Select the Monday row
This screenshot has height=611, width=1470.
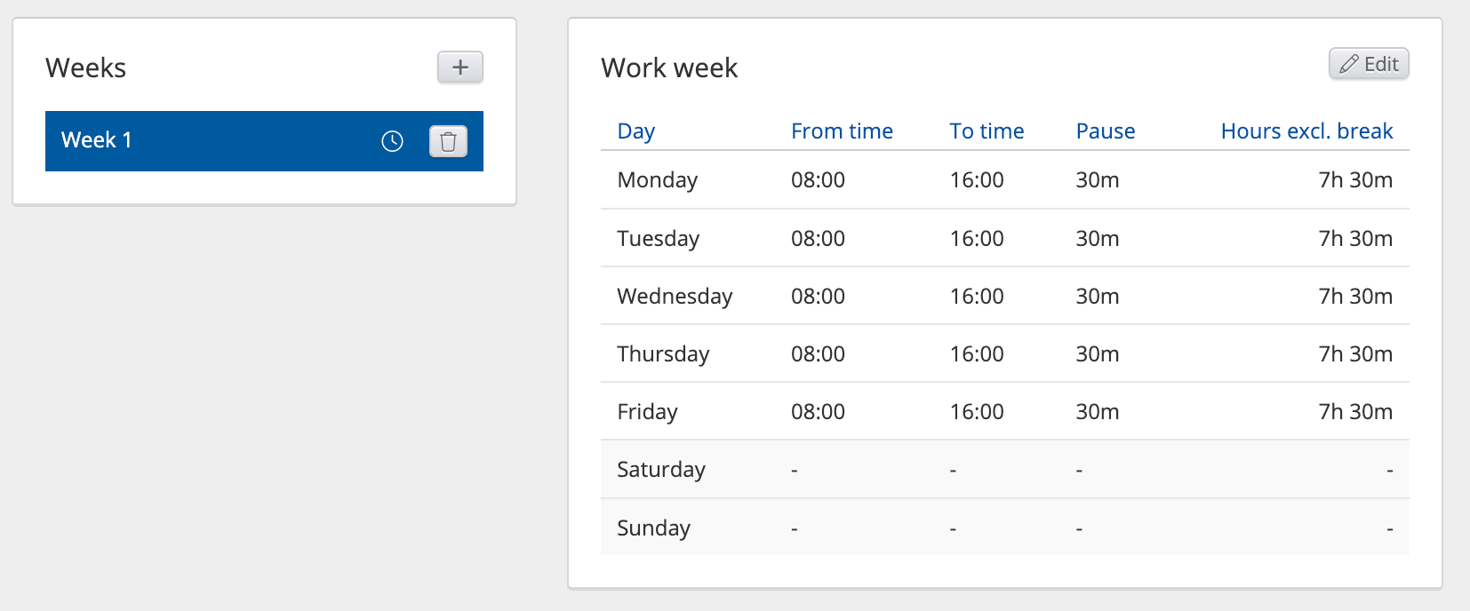tap(658, 180)
